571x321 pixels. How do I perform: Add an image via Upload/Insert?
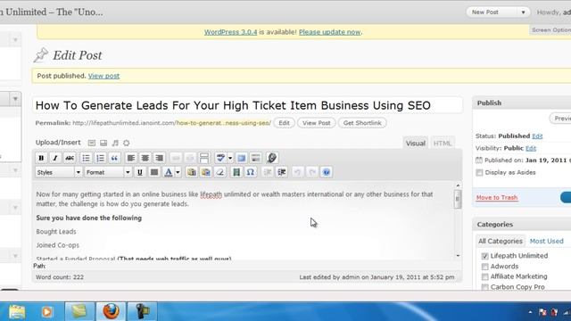[92, 143]
